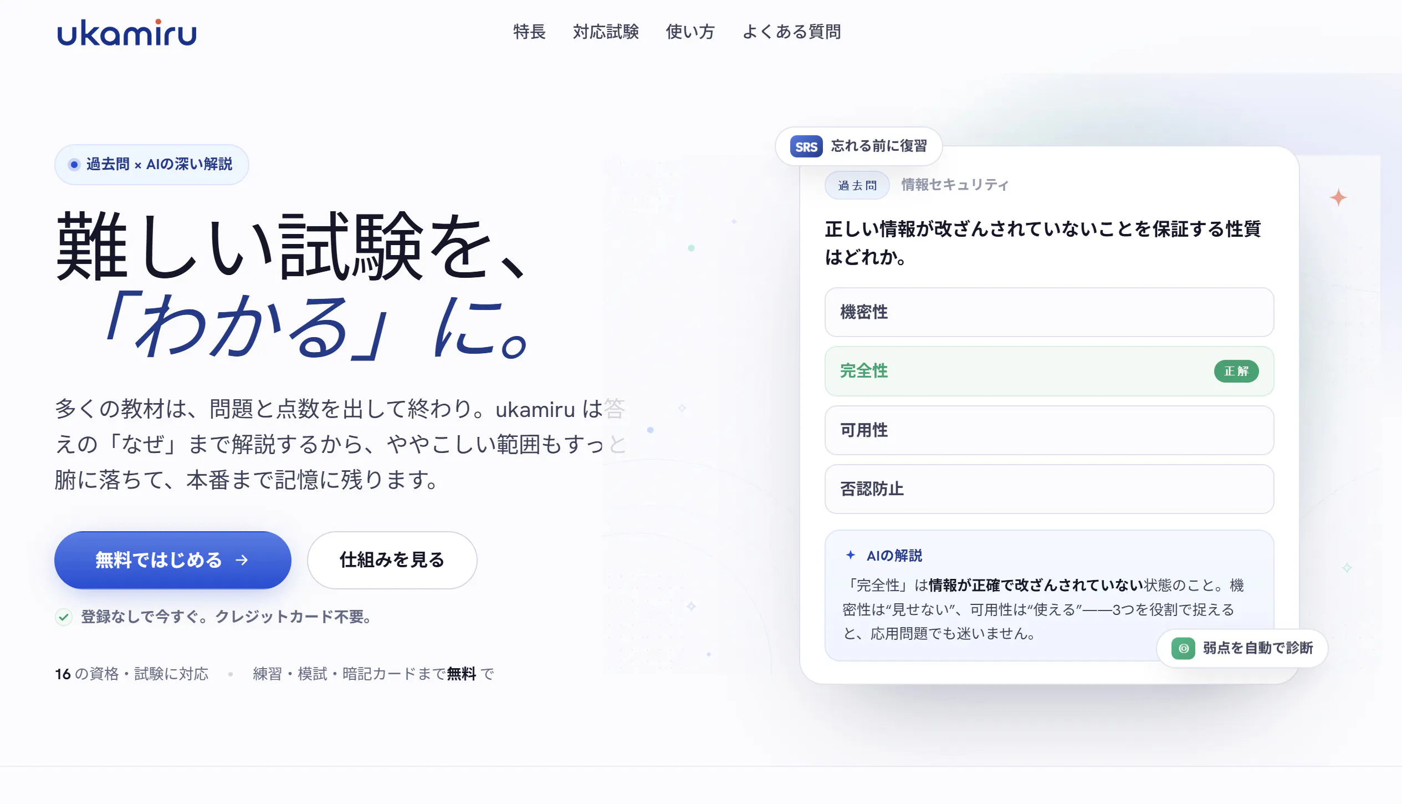Viewport: 1402px width, 804px height.
Task: Click the AIの解説 heading
Action: pyautogui.click(x=894, y=556)
